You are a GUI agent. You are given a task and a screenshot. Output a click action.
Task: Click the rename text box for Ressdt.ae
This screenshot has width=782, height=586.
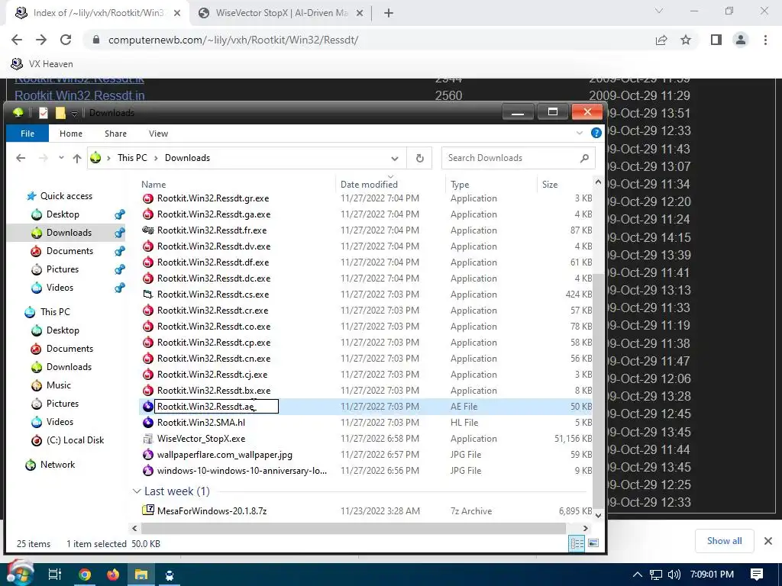coord(216,407)
